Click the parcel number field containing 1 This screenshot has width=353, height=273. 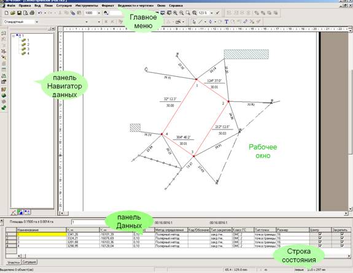[88, 222]
